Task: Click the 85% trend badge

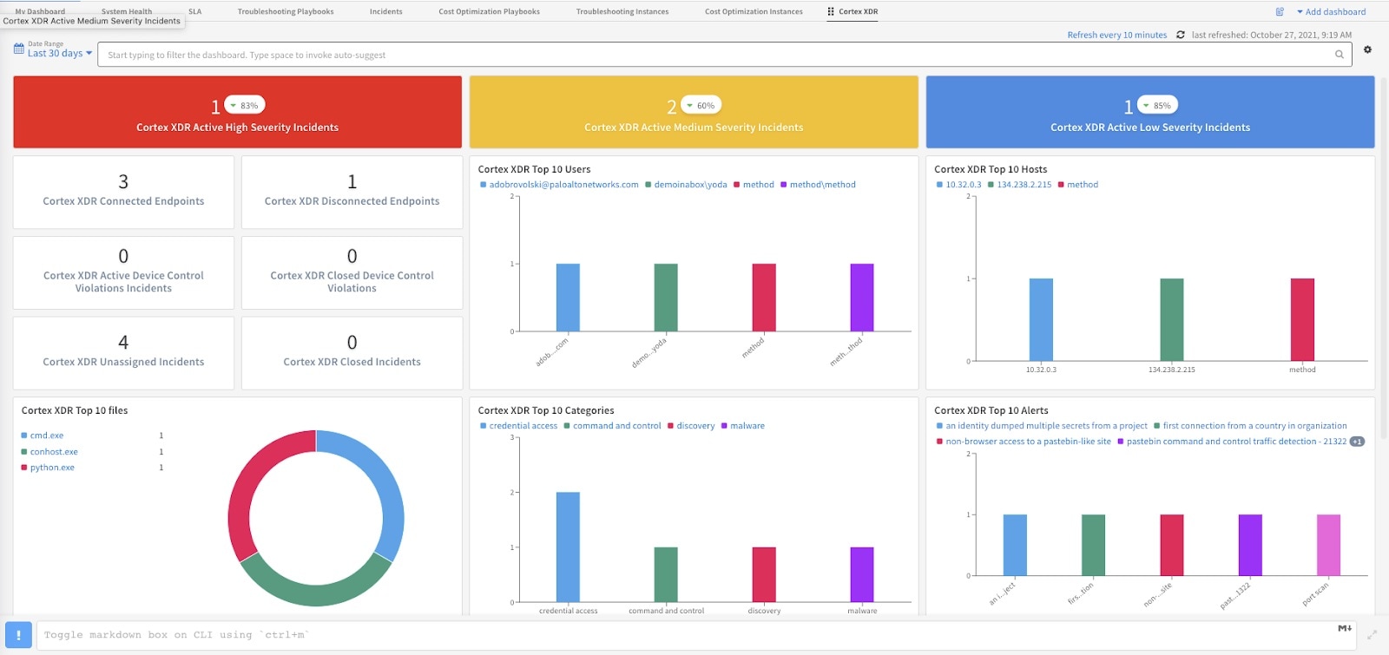Action: click(1157, 105)
